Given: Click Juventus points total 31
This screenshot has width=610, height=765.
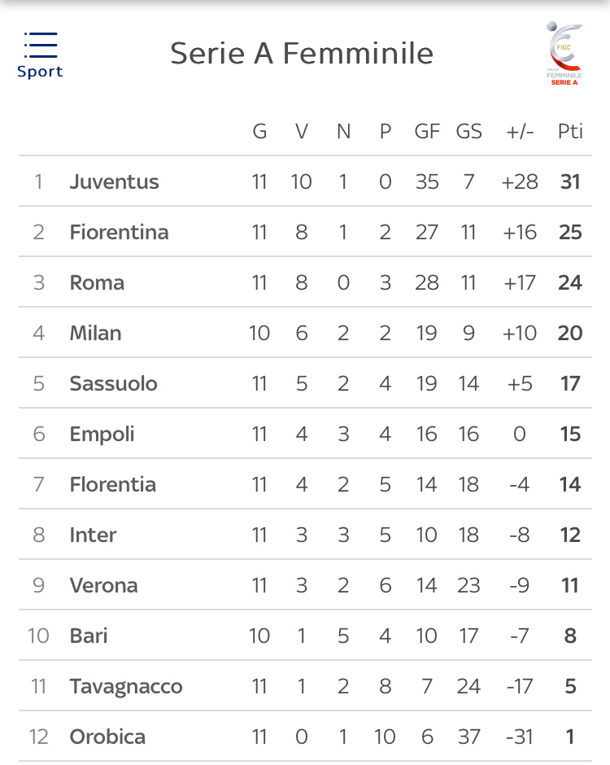Looking at the screenshot, I should pyautogui.click(x=570, y=181).
